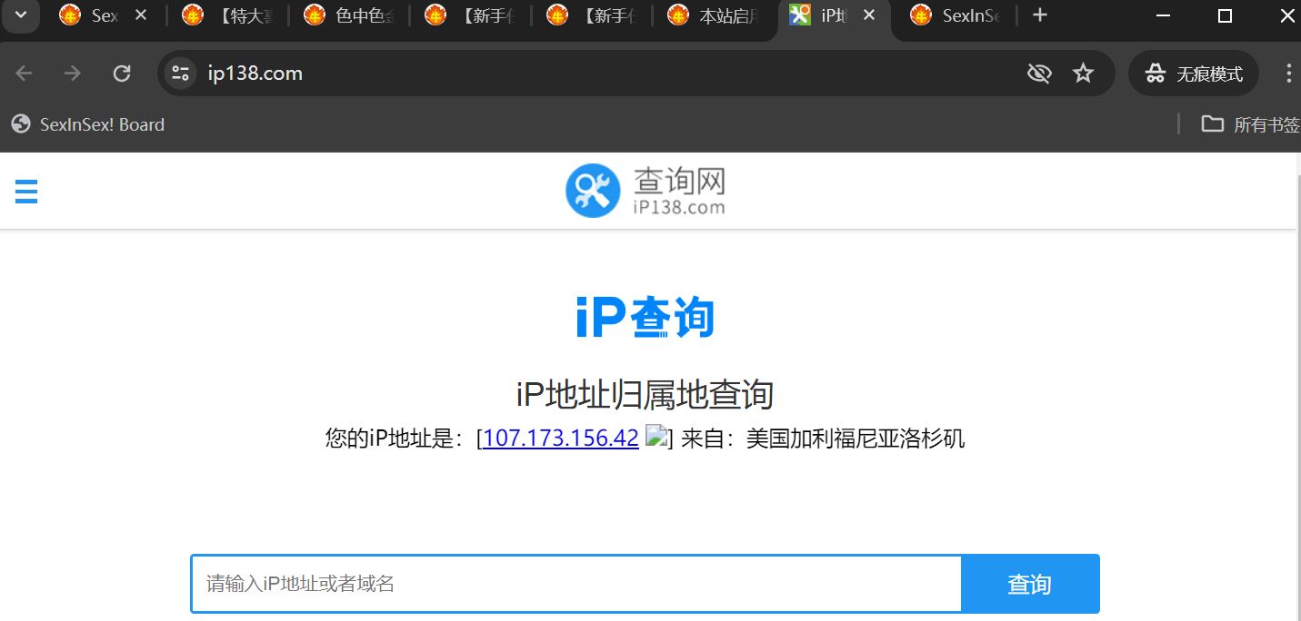Image resolution: width=1301 pixels, height=621 pixels.
Task: Click the 美国加利福尼亚洛杉矶 location text
Action: point(856,439)
